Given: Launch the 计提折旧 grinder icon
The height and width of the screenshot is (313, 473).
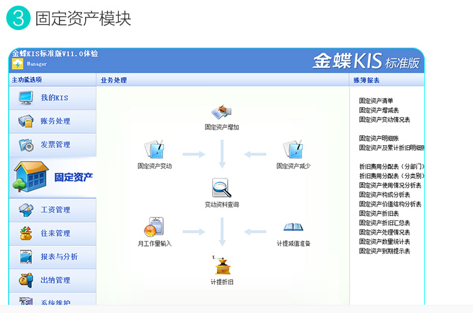Looking at the screenshot, I should point(221,266).
